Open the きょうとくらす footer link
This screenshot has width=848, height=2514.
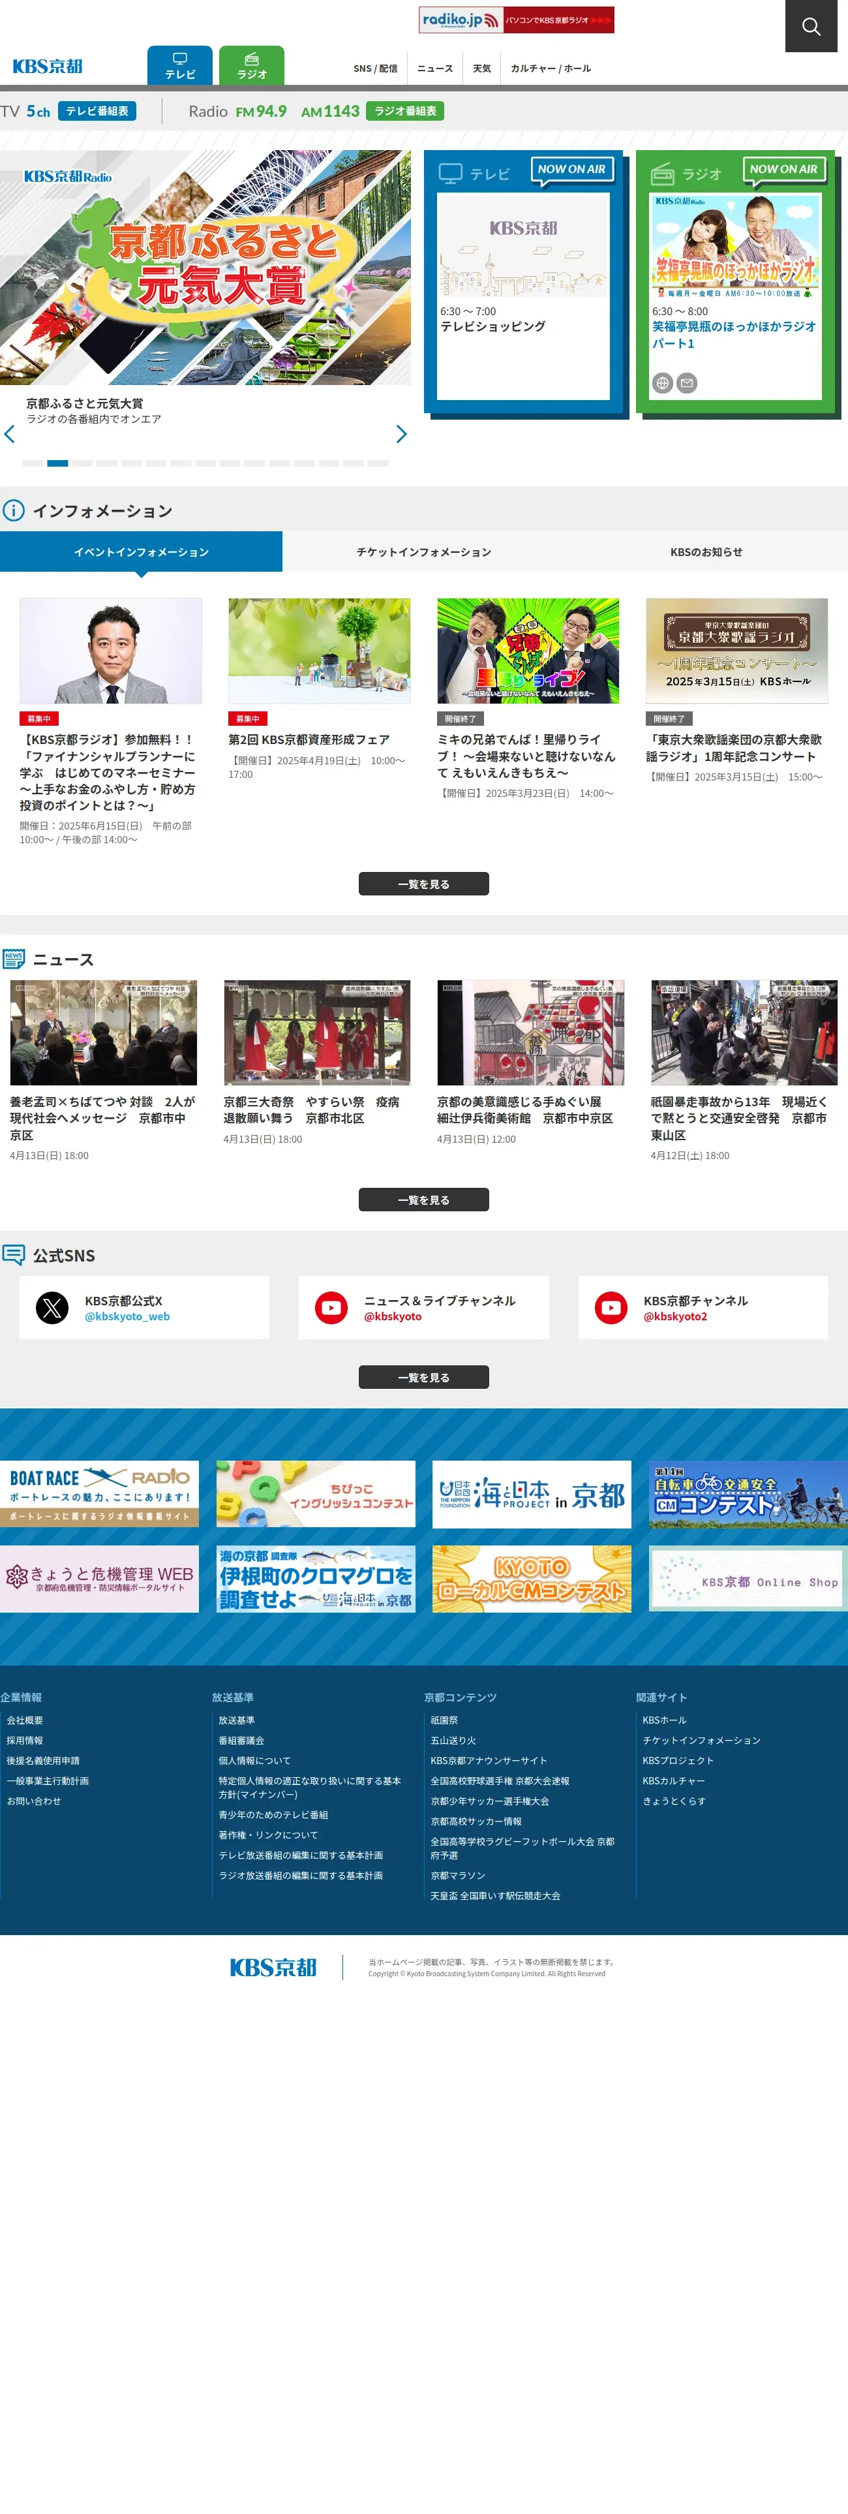coord(673,1801)
